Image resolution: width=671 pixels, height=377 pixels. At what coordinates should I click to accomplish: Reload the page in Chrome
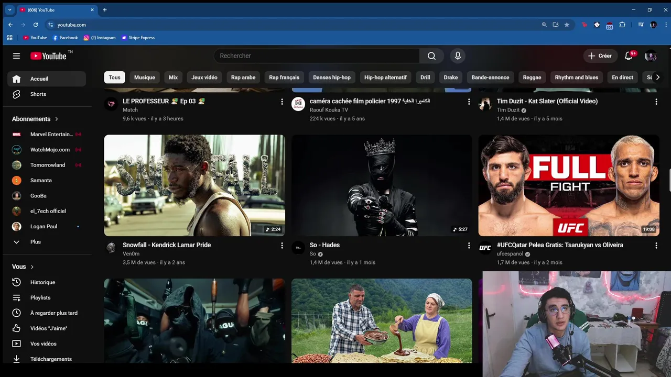(36, 25)
